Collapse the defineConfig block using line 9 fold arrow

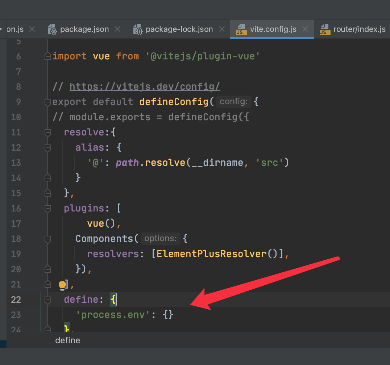coord(47,102)
